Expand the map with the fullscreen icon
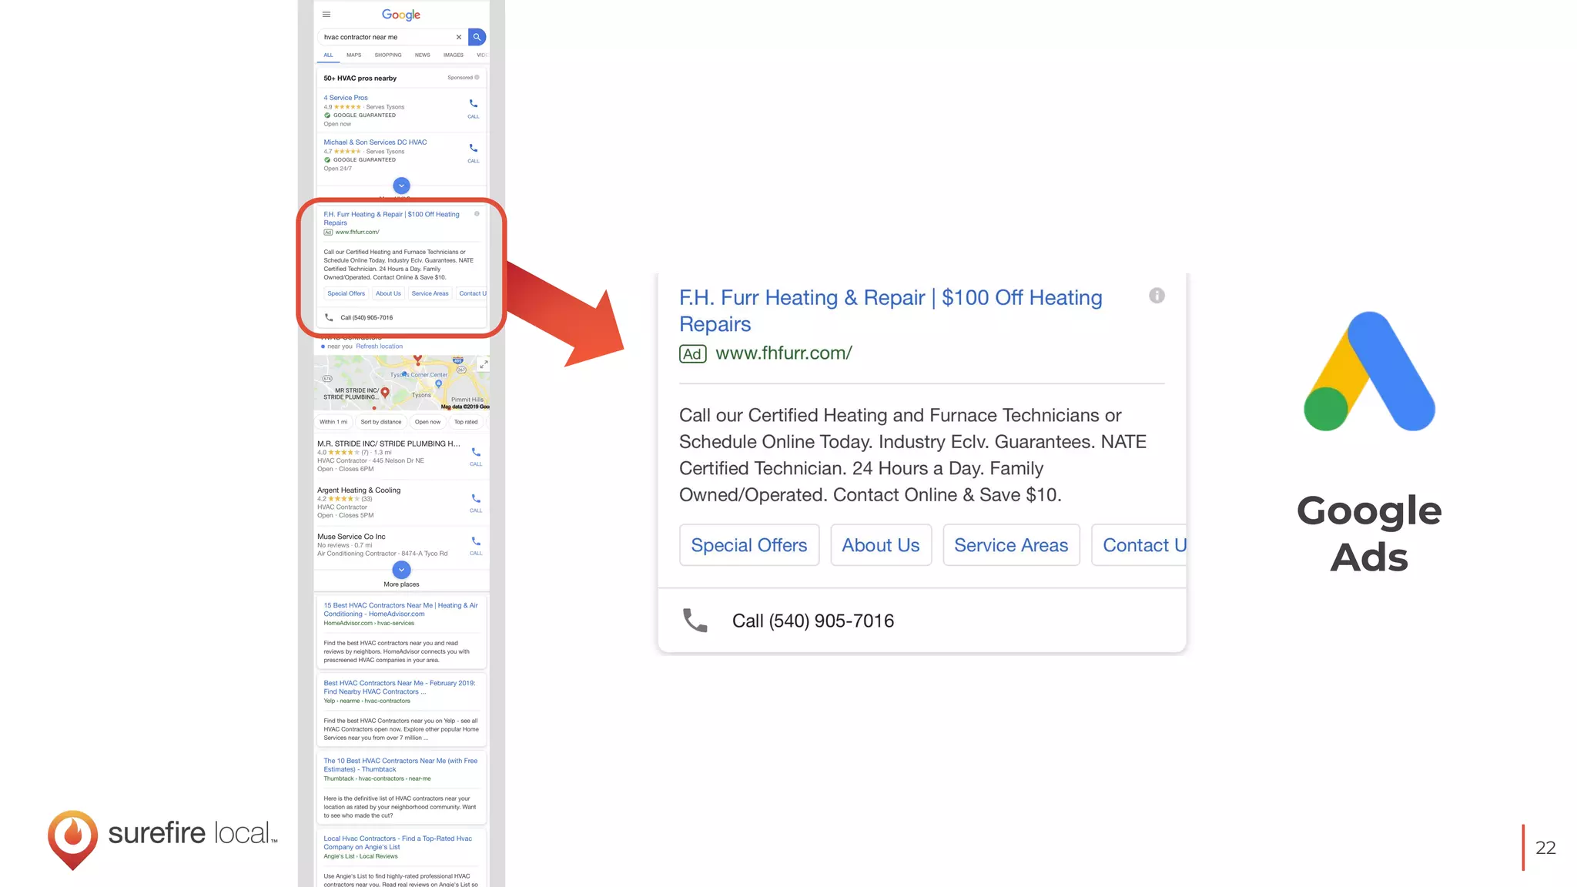Image resolution: width=1577 pixels, height=887 pixels. pyautogui.click(x=483, y=364)
